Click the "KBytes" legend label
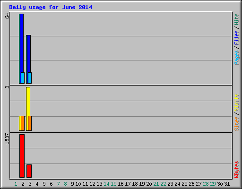242x189 pixels. (236, 170)
